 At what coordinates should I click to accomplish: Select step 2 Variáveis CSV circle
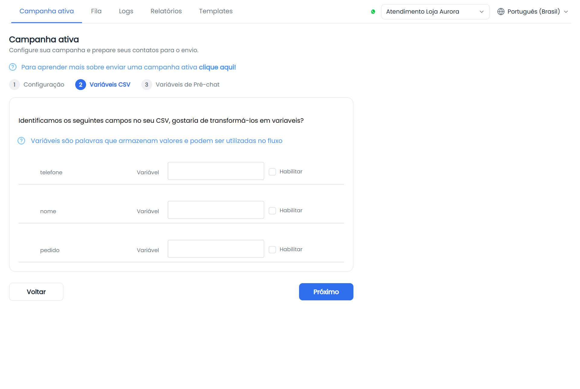(x=81, y=85)
